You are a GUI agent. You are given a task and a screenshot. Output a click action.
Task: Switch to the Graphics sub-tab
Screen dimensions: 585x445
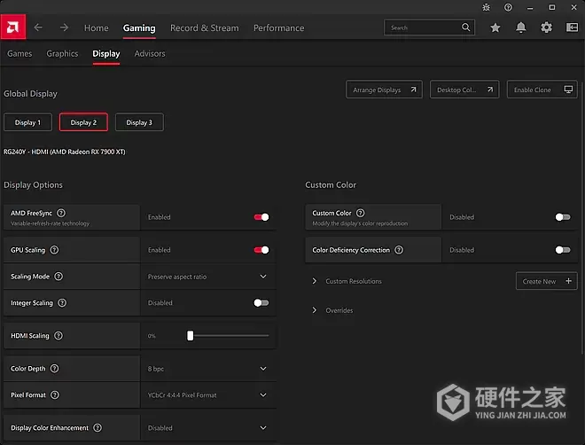click(x=62, y=54)
